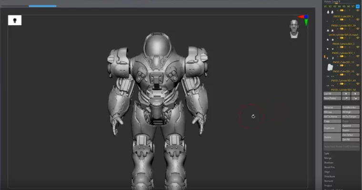362x190 pixels.
Task: Switch to the V7 visibility set
Action: pyautogui.click(x=353, y=7)
